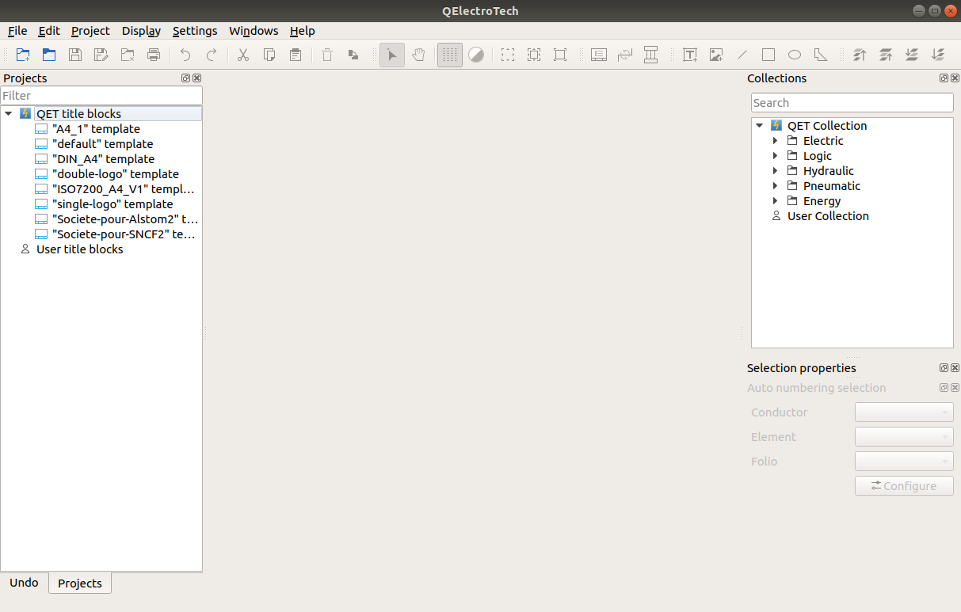961x612 pixels.
Task: Select the Add text field tool
Action: [x=690, y=55]
